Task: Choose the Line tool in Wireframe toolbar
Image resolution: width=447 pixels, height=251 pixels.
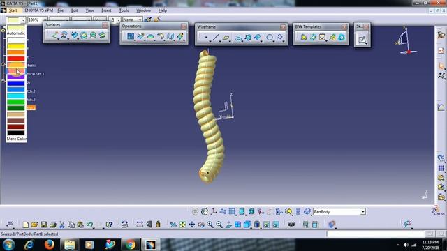Action: pos(216,38)
